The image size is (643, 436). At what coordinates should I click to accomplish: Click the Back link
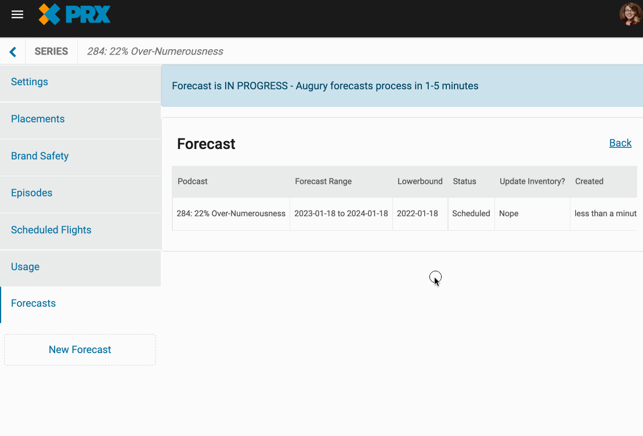click(620, 143)
